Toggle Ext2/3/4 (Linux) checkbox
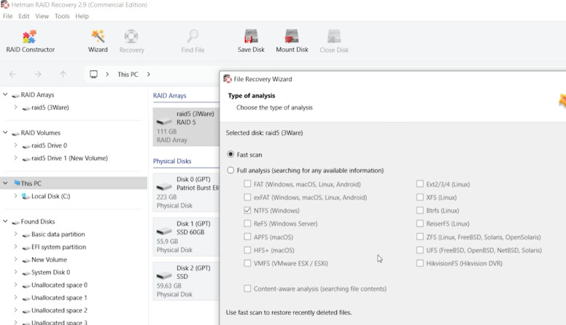Image resolution: width=566 pixels, height=325 pixels. (x=420, y=184)
